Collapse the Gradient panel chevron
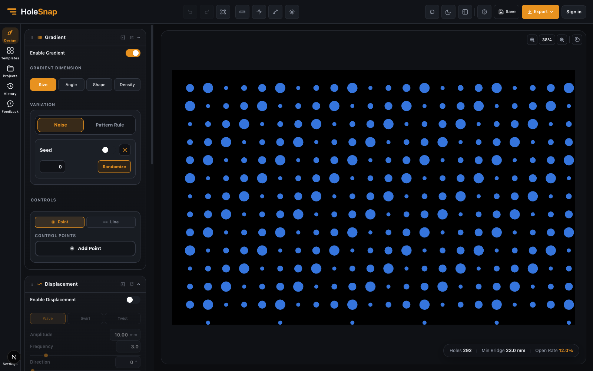Image resolution: width=593 pixels, height=371 pixels. [x=139, y=37]
